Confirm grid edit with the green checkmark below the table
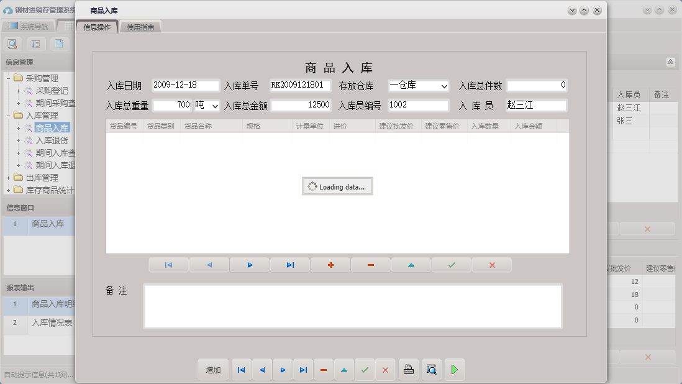The image size is (682, 384). 452,265
